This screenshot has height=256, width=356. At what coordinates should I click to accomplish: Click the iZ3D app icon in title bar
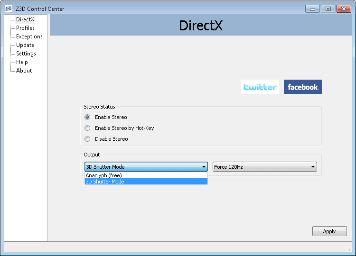[9, 9]
